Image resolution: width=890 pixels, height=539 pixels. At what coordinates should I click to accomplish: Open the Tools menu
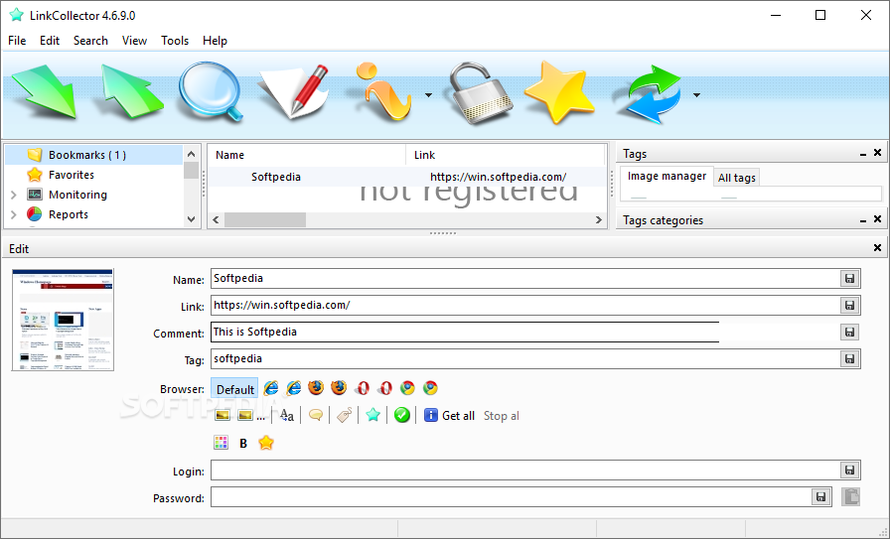coord(175,41)
